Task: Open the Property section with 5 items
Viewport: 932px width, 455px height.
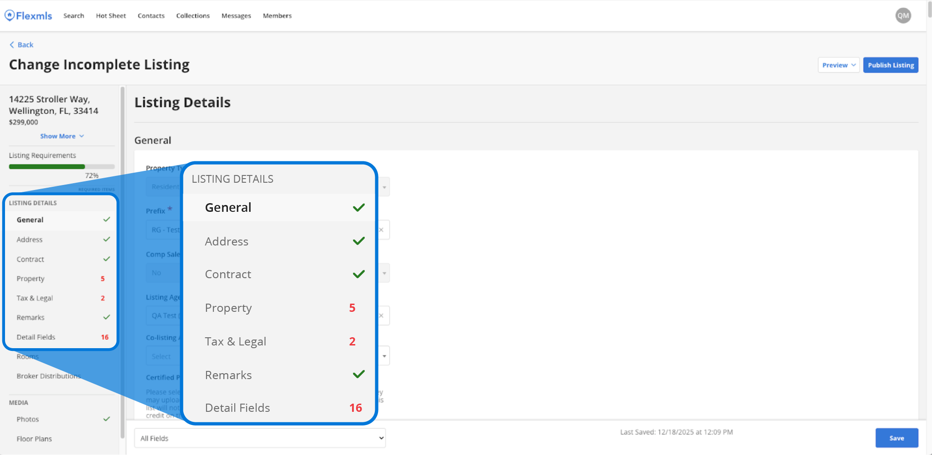Action: pos(61,279)
